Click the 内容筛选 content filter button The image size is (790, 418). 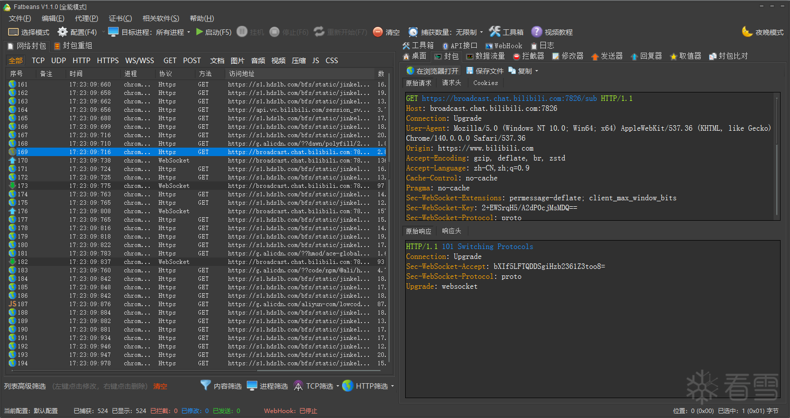click(221, 386)
